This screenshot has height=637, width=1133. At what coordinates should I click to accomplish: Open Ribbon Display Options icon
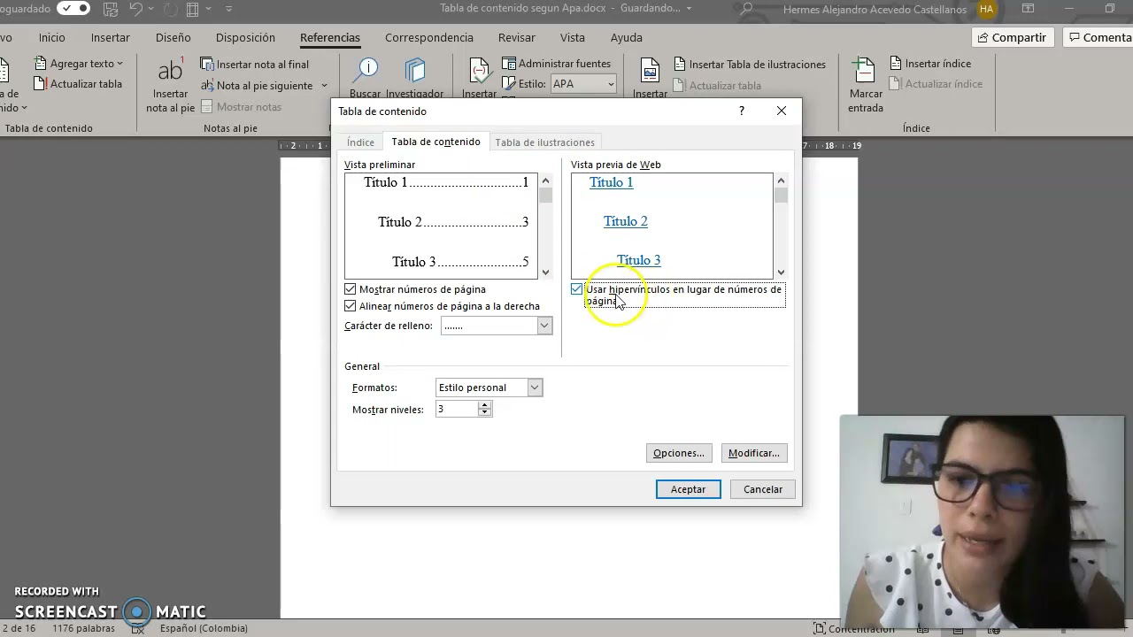[1028, 9]
